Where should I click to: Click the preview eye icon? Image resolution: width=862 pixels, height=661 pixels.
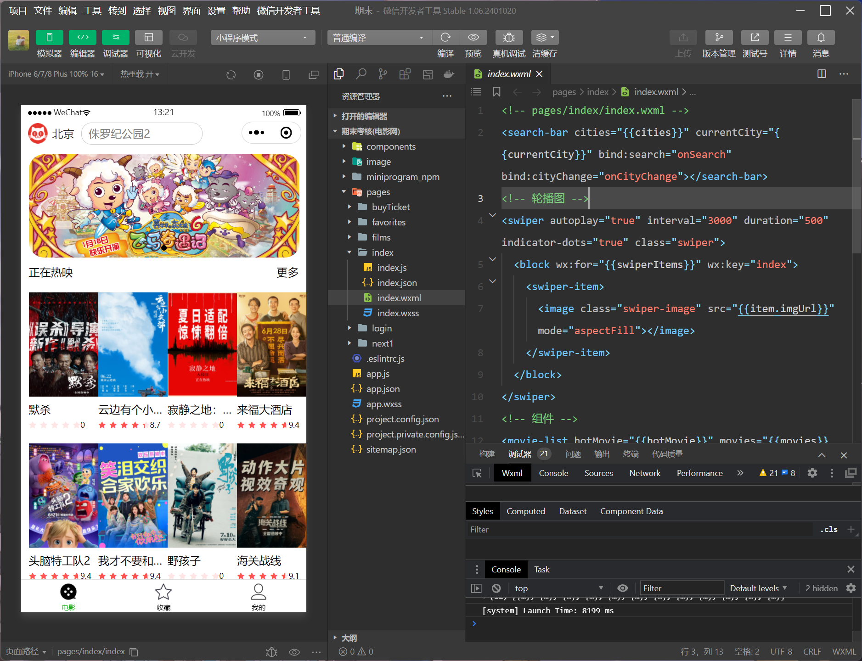pyautogui.click(x=473, y=38)
